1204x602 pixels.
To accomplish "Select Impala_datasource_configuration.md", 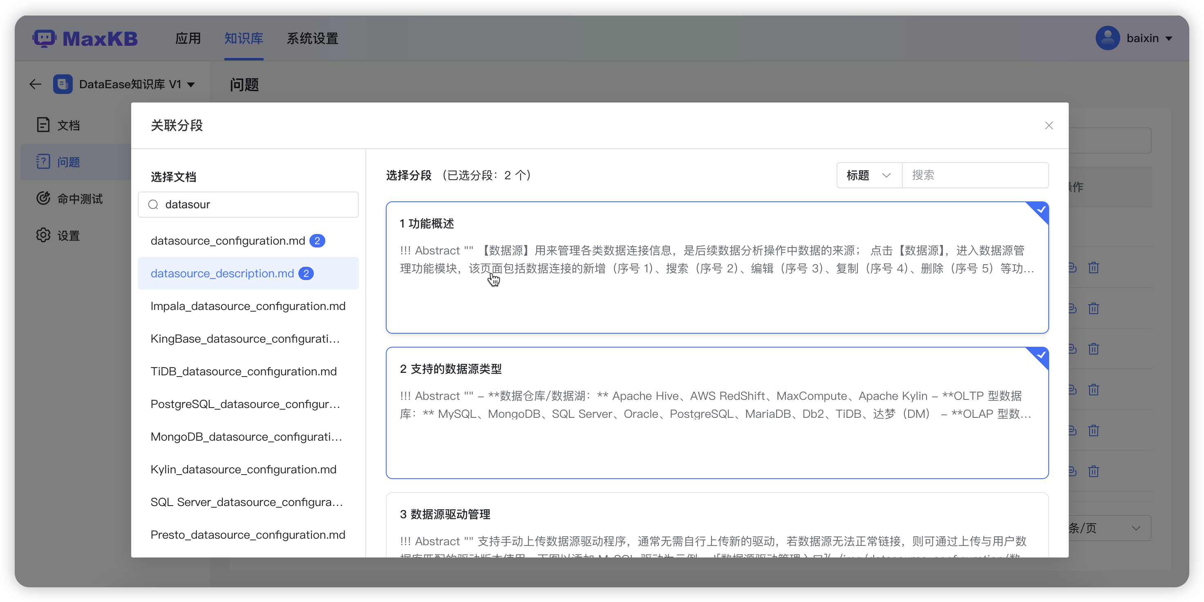I will click(x=248, y=306).
